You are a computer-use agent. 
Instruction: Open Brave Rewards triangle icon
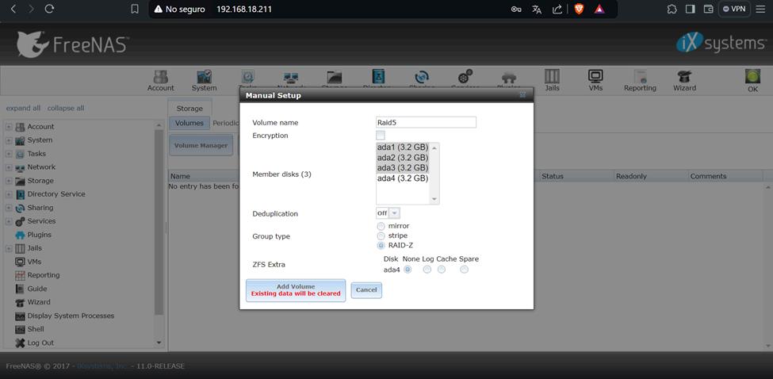(599, 9)
